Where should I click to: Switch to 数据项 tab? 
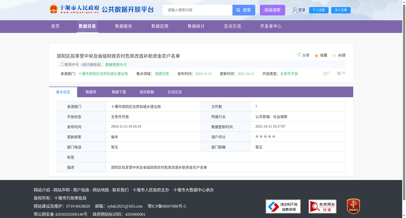click(x=91, y=92)
